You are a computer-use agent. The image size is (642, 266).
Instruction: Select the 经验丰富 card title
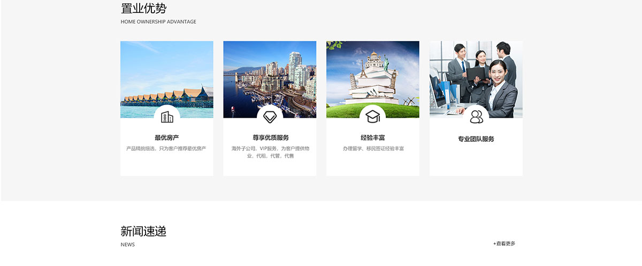click(x=373, y=138)
